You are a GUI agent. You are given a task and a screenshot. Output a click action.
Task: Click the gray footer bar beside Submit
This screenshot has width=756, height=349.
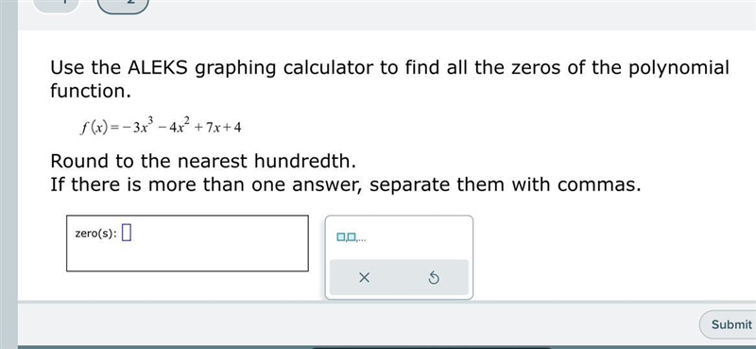coord(357,323)
